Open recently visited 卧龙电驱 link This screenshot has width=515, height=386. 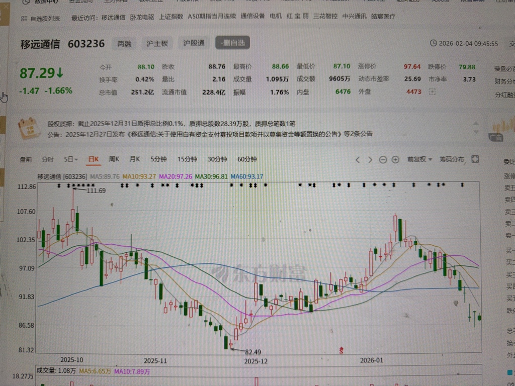pyautogui.click(x=142, y=17)
